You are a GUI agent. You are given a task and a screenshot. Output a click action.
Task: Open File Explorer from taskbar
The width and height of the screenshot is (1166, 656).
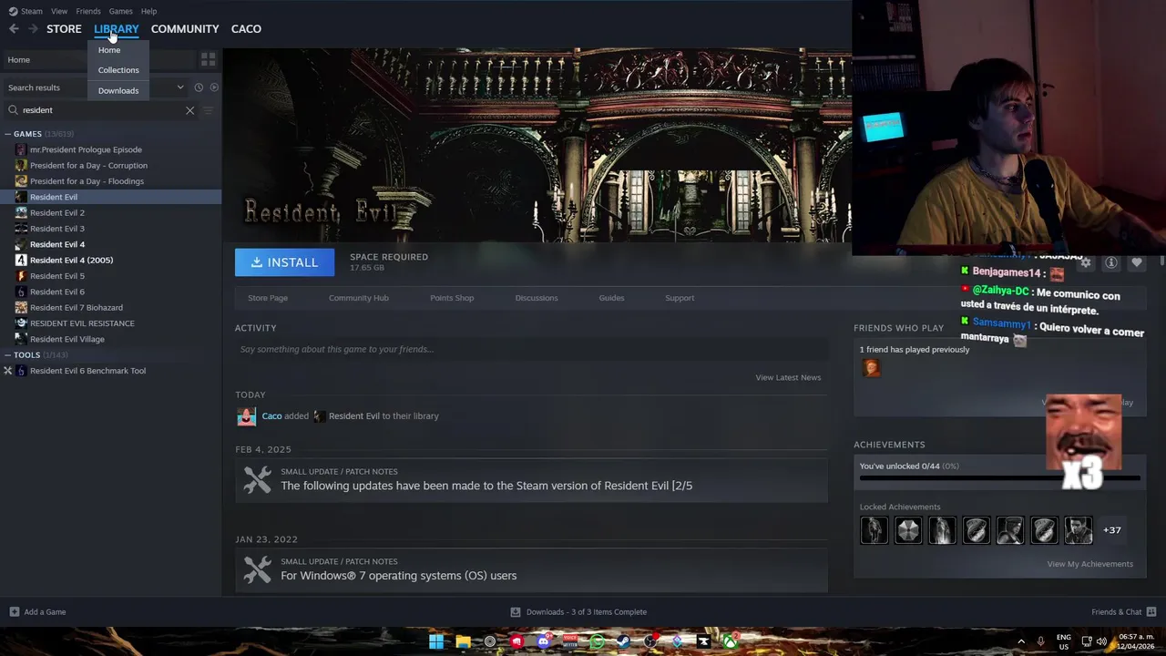(x=463, y=641)
